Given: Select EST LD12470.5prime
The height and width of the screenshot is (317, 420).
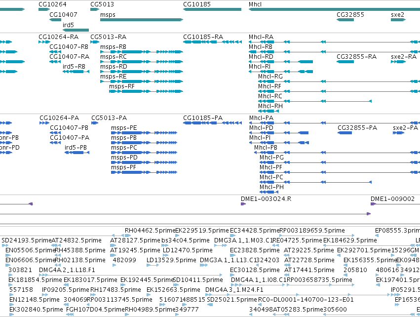Looking at the screenshot, I should pyautogui.click(x=165, y=255).
